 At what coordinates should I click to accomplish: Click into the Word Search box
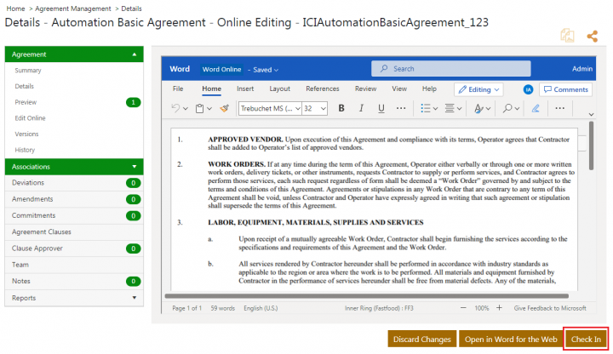click(451, 69)
